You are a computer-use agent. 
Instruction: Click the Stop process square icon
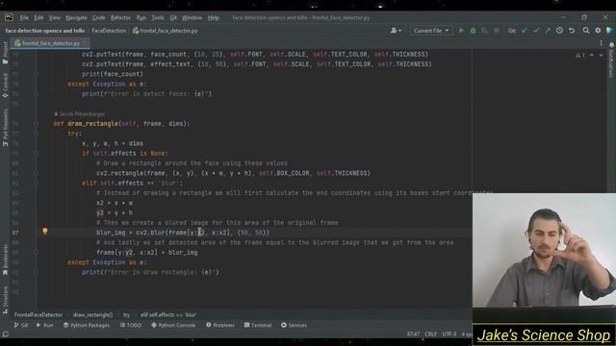point(497,31)
